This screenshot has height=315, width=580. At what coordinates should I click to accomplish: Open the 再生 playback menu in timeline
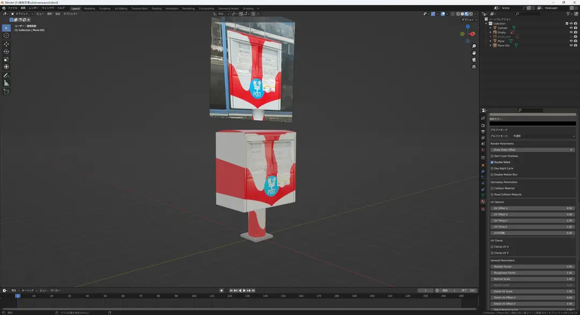coord(14,291)
